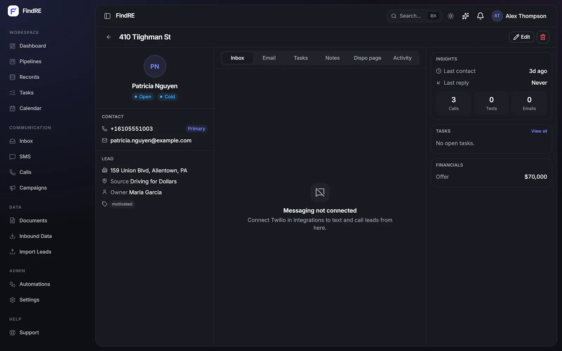Switch to the Tasks tab
Image resolution: width=562 pixels, height=351 pixels.
click(301, 58)
